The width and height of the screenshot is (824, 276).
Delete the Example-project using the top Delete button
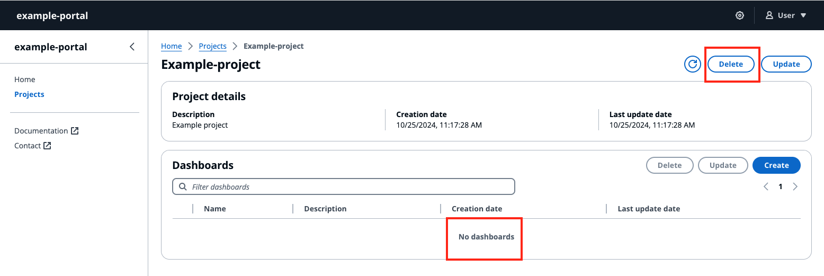(731, 64)
